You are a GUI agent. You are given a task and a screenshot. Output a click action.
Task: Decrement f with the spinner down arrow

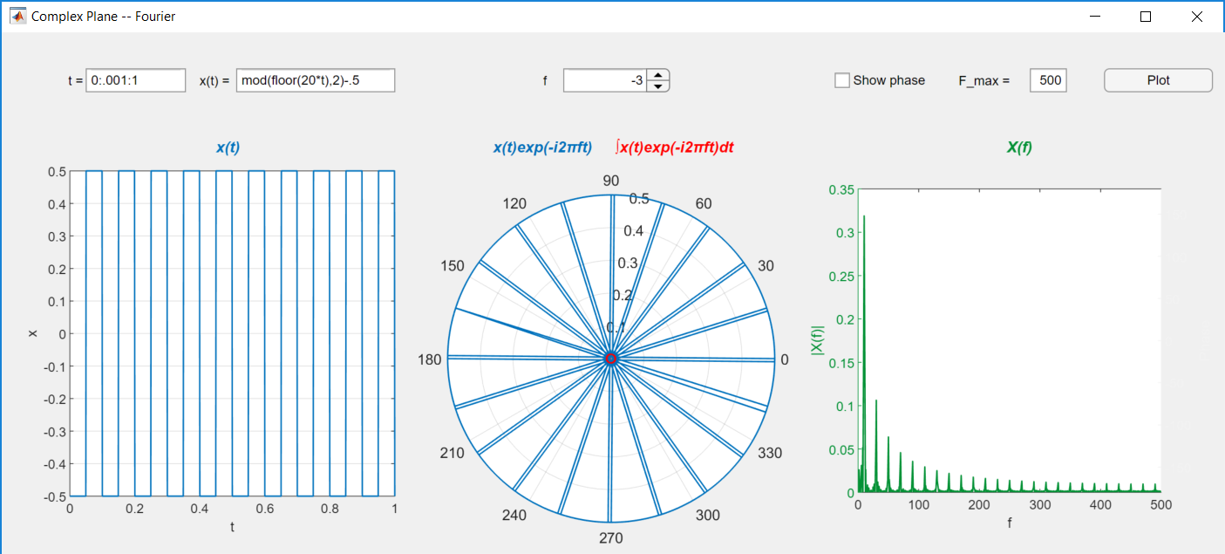[660, 85]
